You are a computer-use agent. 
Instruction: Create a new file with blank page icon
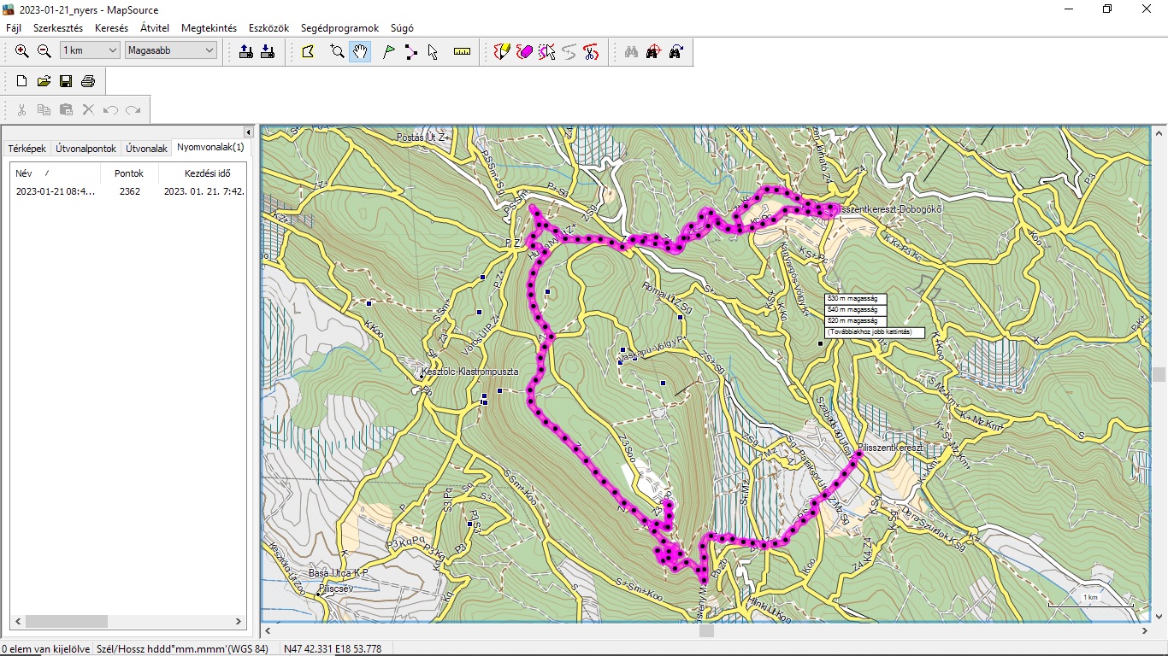pos(22,81)
